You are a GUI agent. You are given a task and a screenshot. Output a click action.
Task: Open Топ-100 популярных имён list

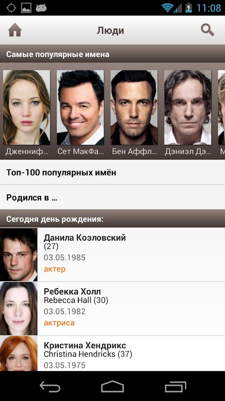point(112,172)
